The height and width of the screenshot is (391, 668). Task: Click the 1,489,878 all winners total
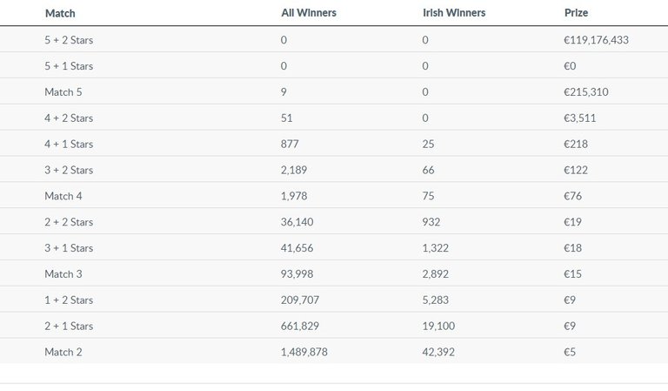click(304, 352)
